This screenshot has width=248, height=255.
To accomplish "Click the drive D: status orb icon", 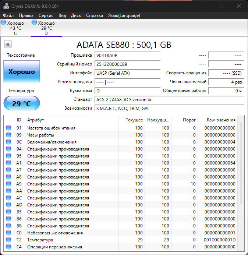I will coord(35,23).
